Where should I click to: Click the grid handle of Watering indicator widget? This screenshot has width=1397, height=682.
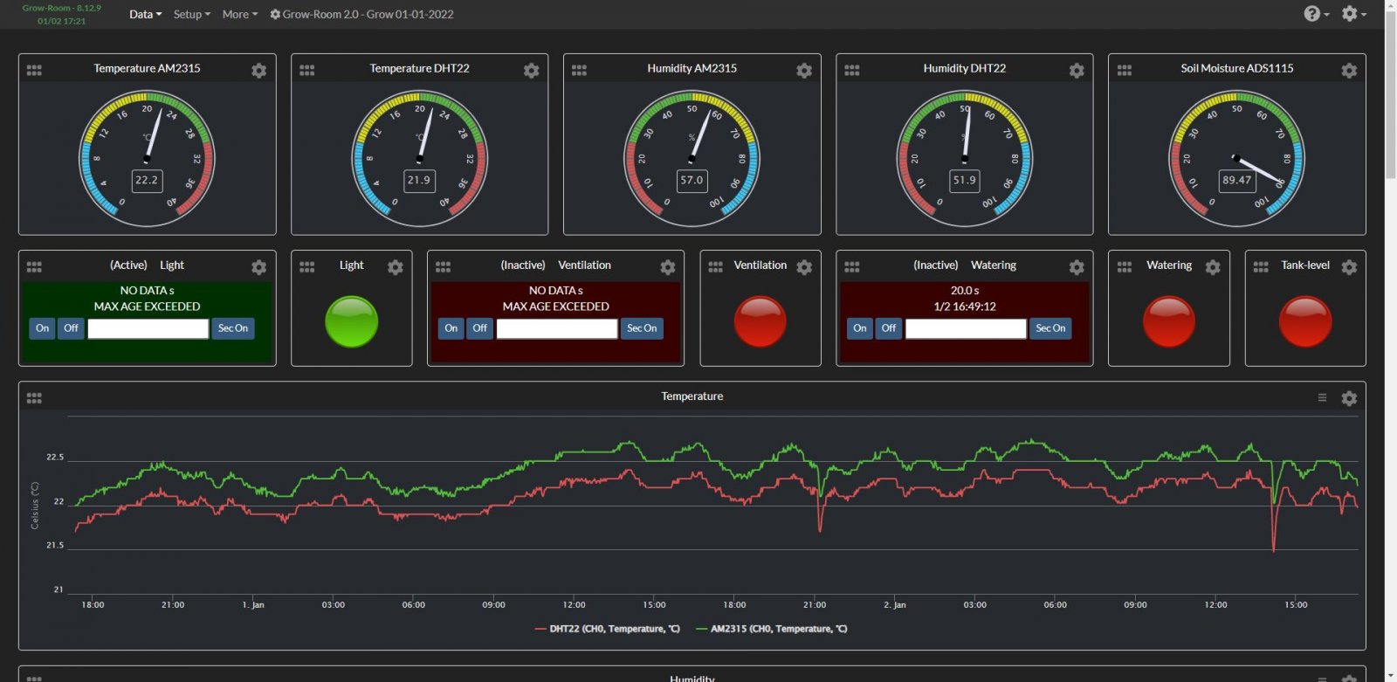(x=1124, y=267)
